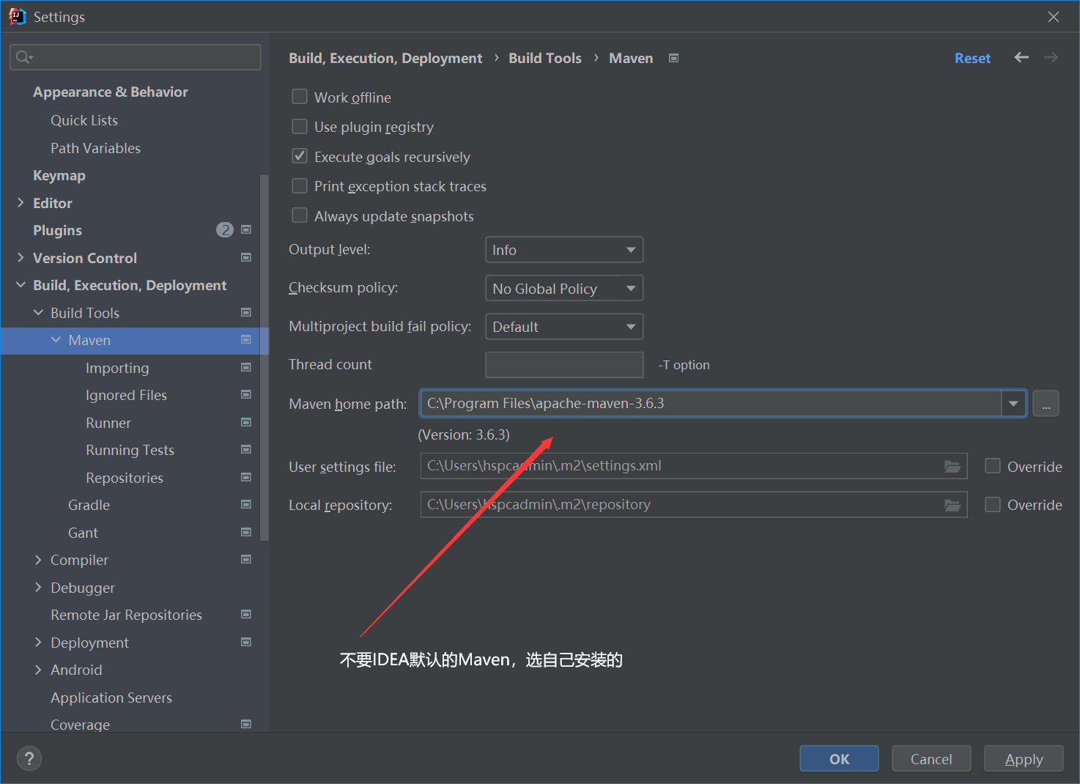Enable Always update snapshots
The image size is (1080, 784).
(x=300, y=215)
